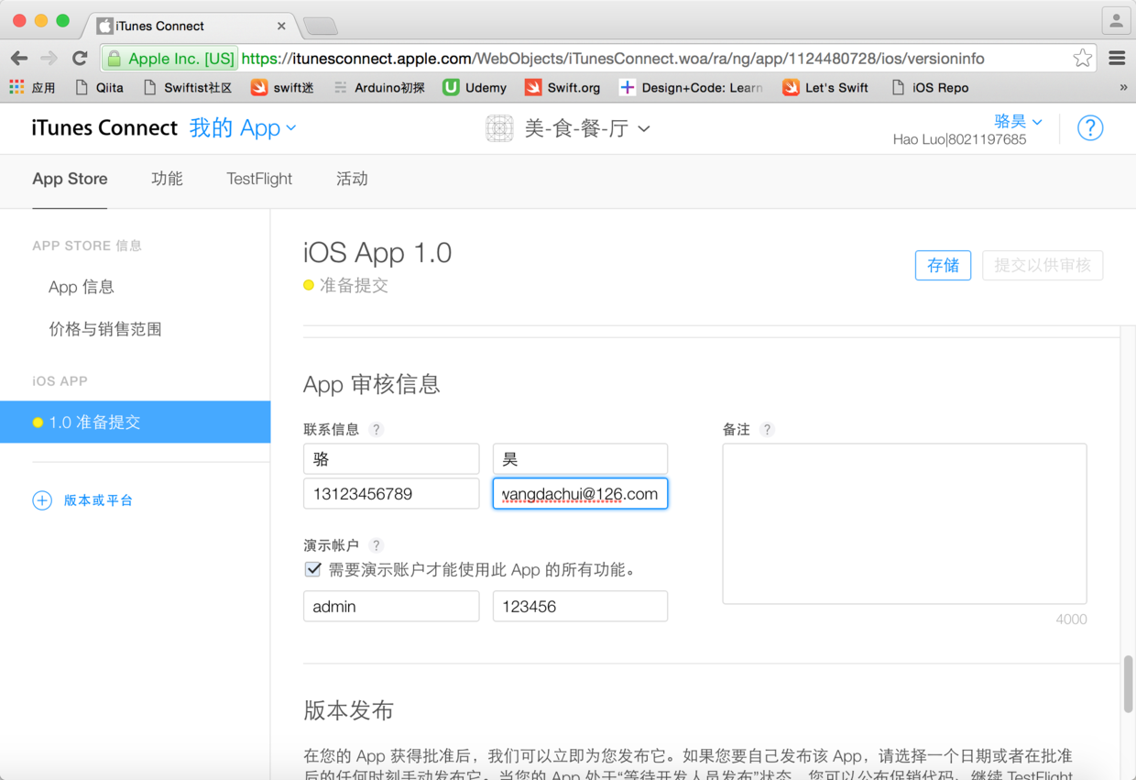Image resolution: width=1136 pixels, height=780 pixels.
Task: Open a new browser tab
Action: click(x=320, y=26)
